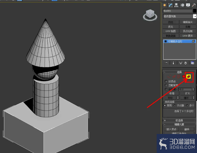This screenshot has height=153, width=197.
Task: Open the Utilities hammer panel tab
Action: tap(194, 5)
